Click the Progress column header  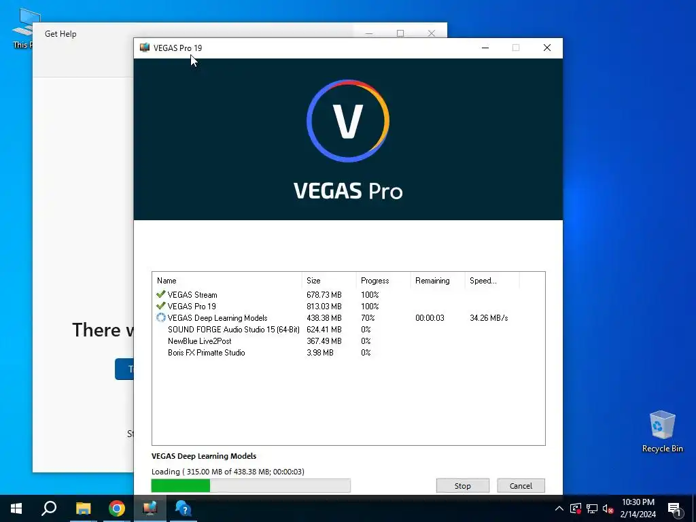coord(383,281)
